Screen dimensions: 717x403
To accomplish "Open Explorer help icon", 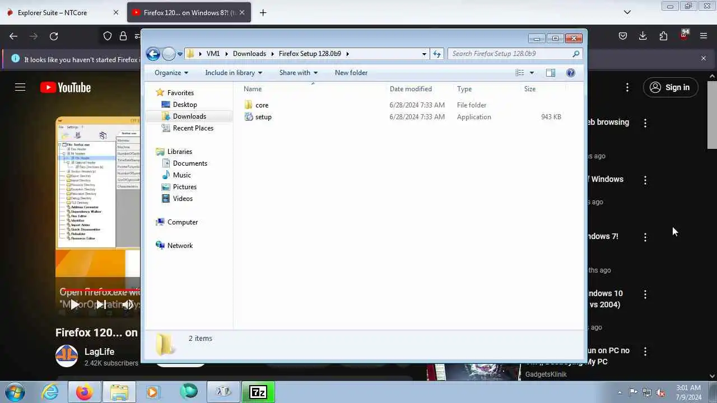I will tap(571, 73).
